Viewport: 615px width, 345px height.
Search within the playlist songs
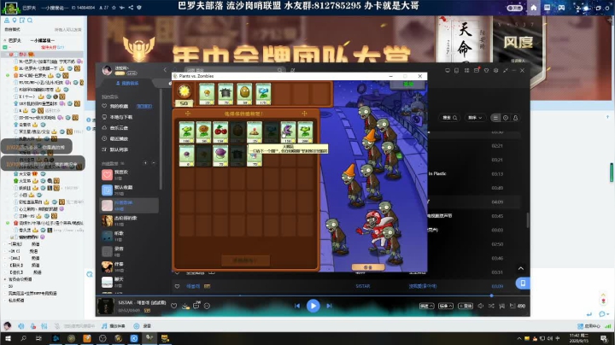tap(450, 118)
